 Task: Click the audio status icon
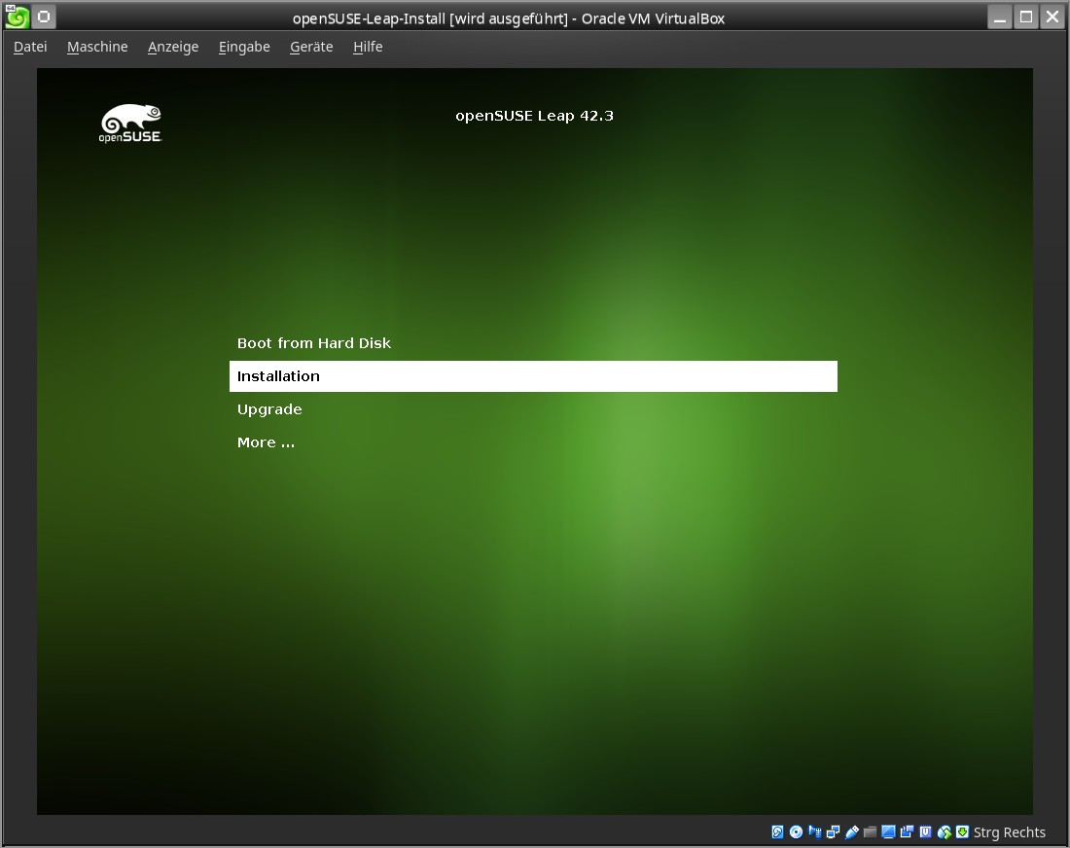click(x=815, y=831)
